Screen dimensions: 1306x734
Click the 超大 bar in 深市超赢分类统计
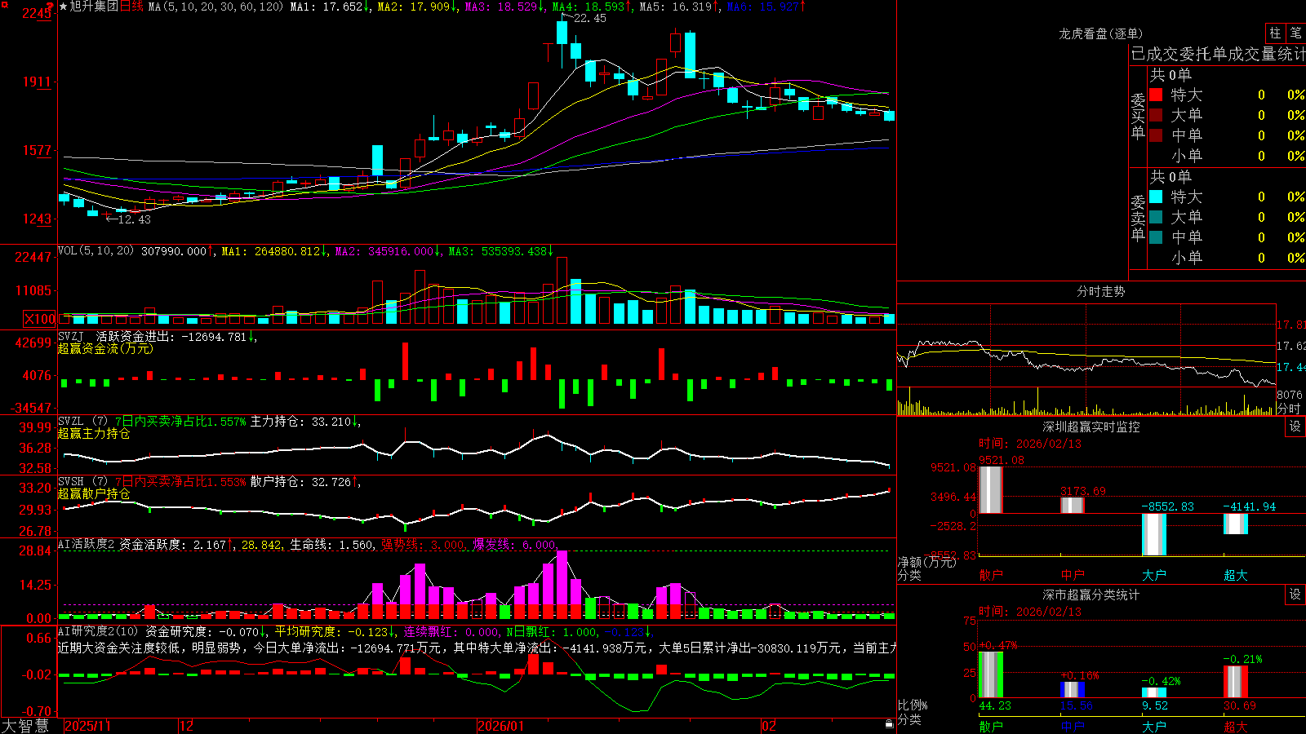pos(1236,682)
